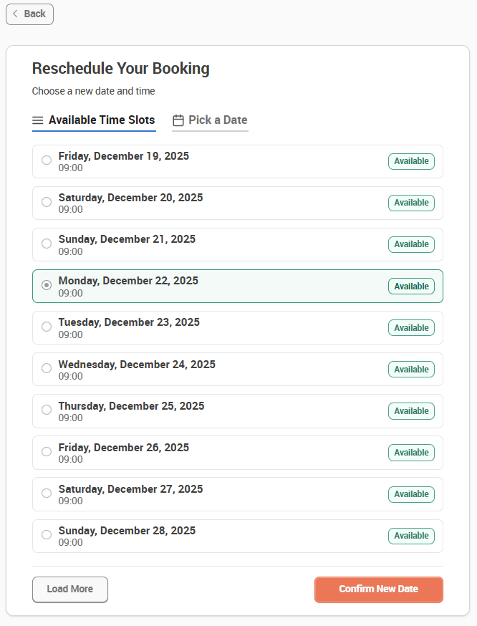Switch to the Available Time Slots tab
Image resolution: width=477 pixels, height=626 pixels.
pos(94,120)
